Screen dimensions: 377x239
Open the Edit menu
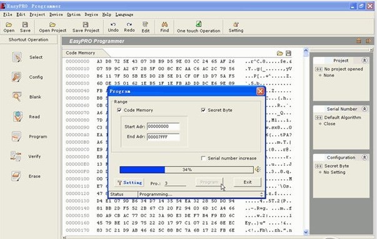[21, 14]
